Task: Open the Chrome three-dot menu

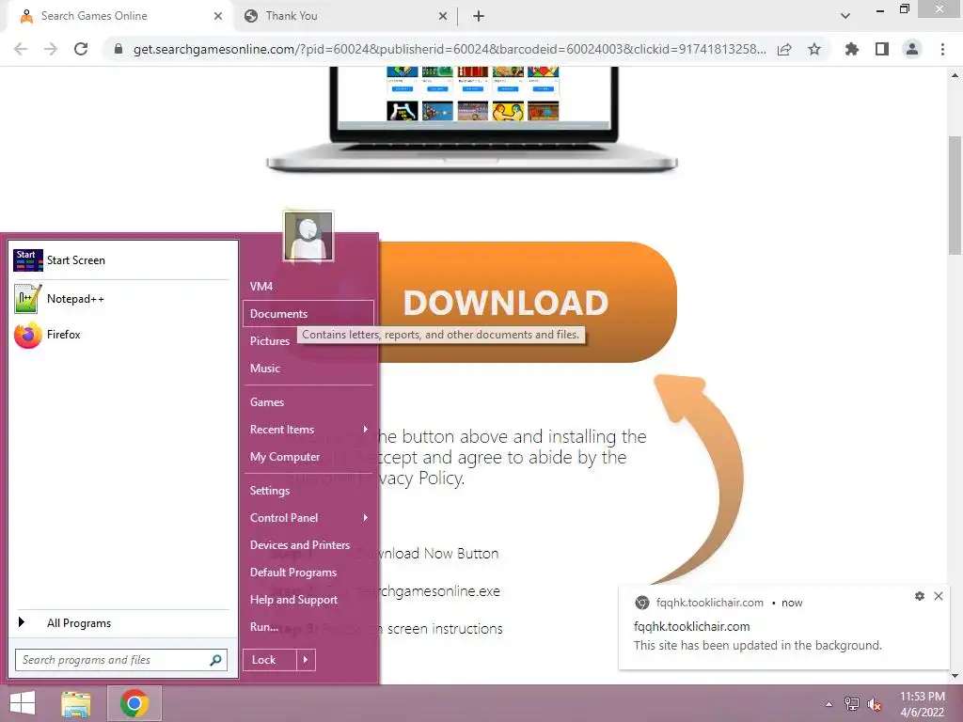Action: pos(942,49)
